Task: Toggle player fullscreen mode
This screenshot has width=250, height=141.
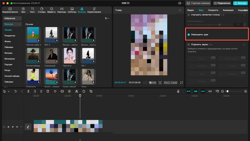Action: (x=181, y=83)
